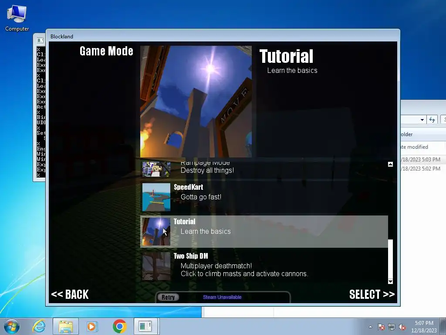Show hidden tray icons arrow
Viewport: 446px width, 335px height.
(x=370, y=327)
